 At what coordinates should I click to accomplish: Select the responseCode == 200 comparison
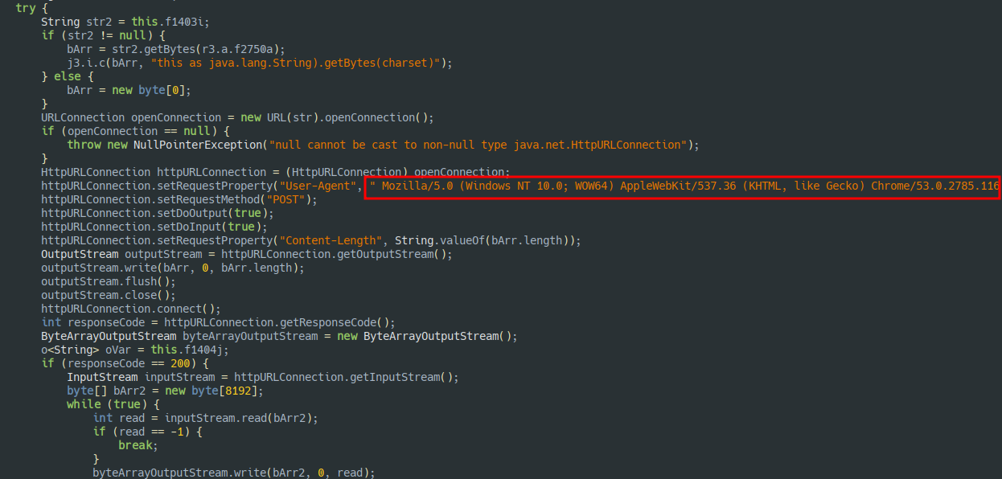point(129,362)
